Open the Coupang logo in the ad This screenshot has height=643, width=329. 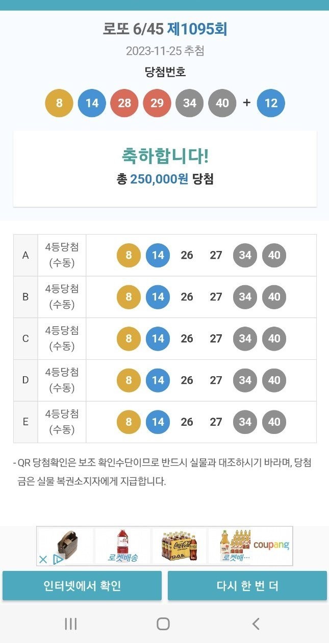(x=271, y=545)
